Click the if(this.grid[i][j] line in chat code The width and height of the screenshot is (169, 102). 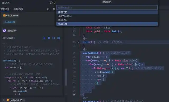[27, 87]
